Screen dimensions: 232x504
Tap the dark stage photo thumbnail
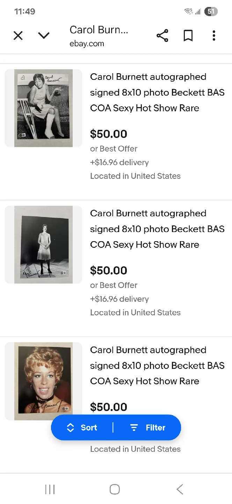pyautogui.click(x=43, y=245)
